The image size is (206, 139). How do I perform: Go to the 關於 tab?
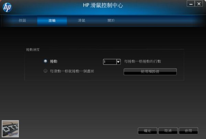(x=111, y=20)
